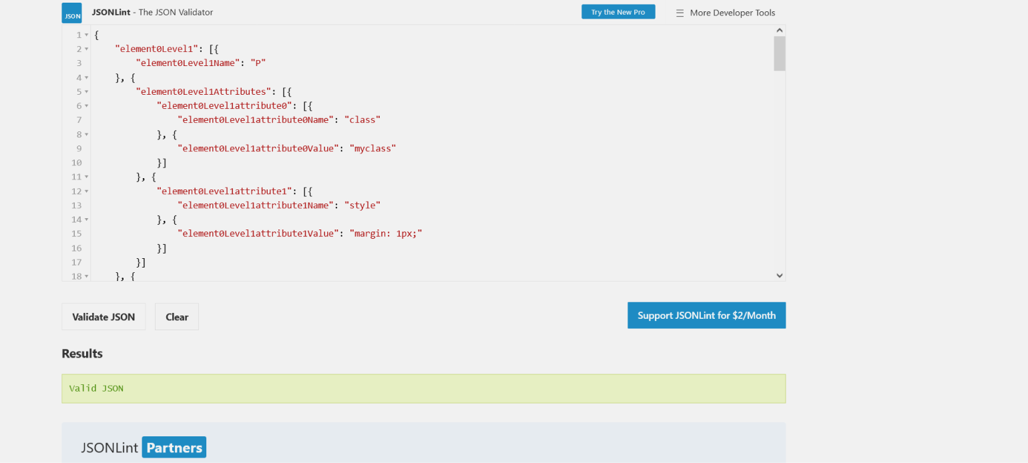
Task: Click the JSONLint blue logo icon
Action: tap(72, 13)
